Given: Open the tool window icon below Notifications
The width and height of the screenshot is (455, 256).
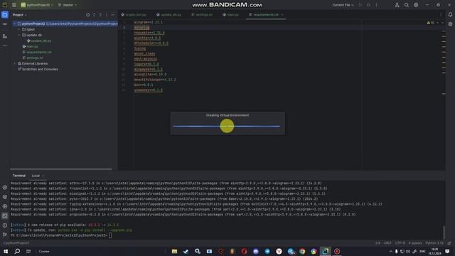Looking at the screenshot, I should point(450,24).
